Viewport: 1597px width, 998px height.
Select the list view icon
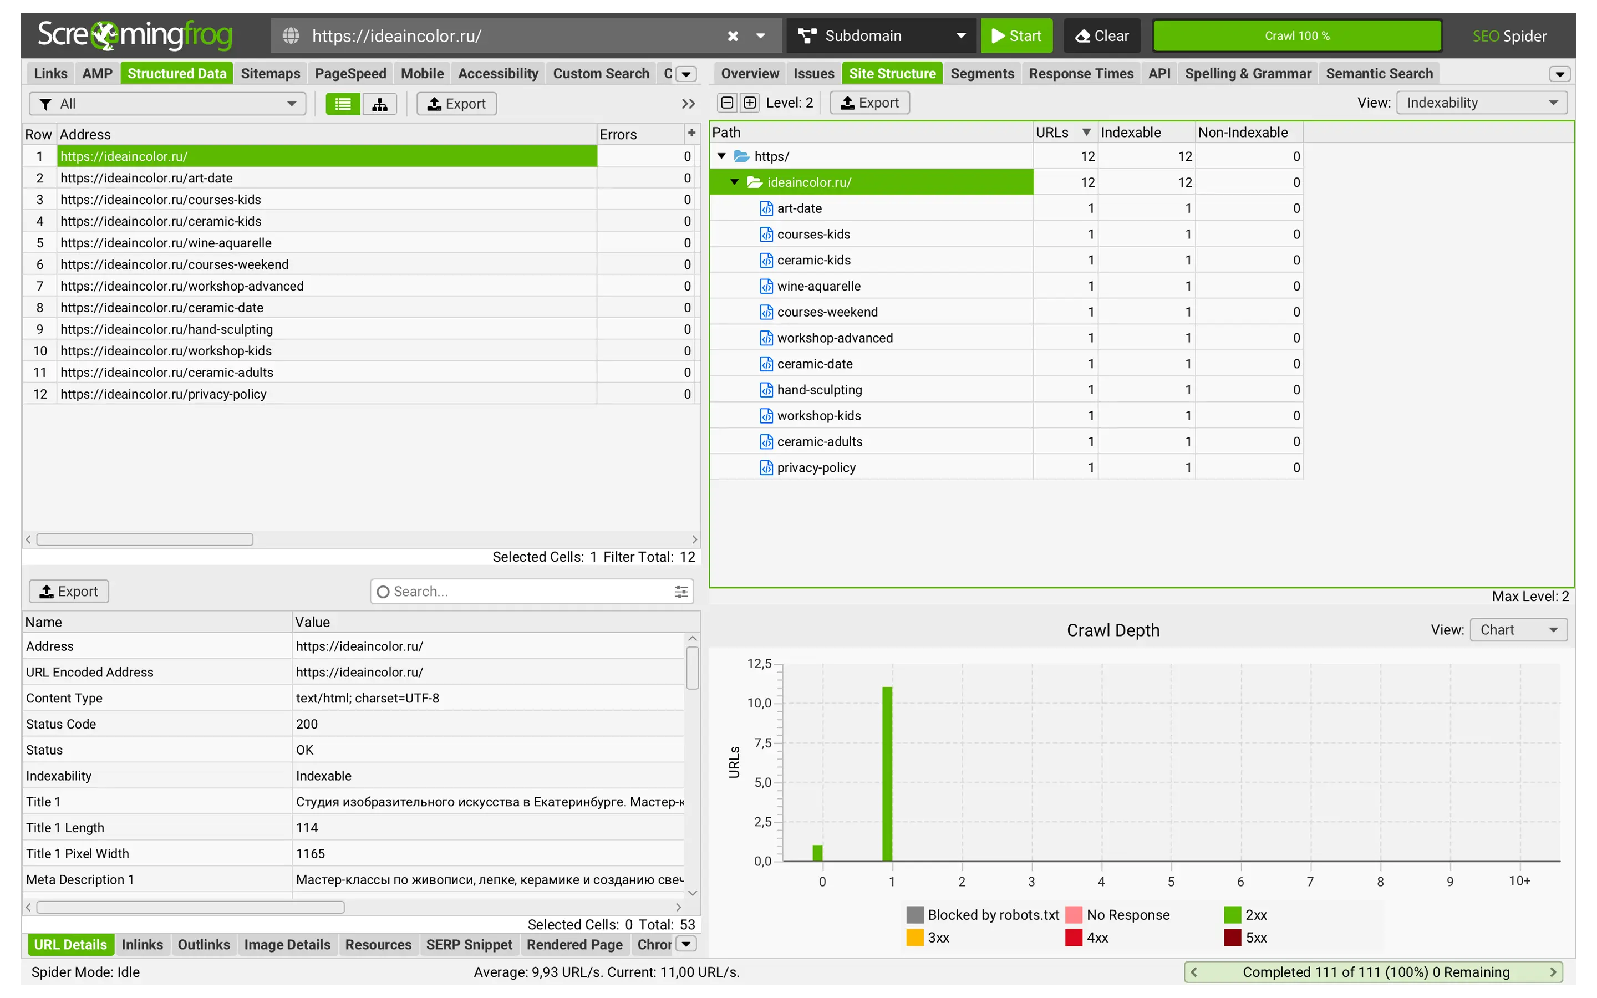point(343,104)
